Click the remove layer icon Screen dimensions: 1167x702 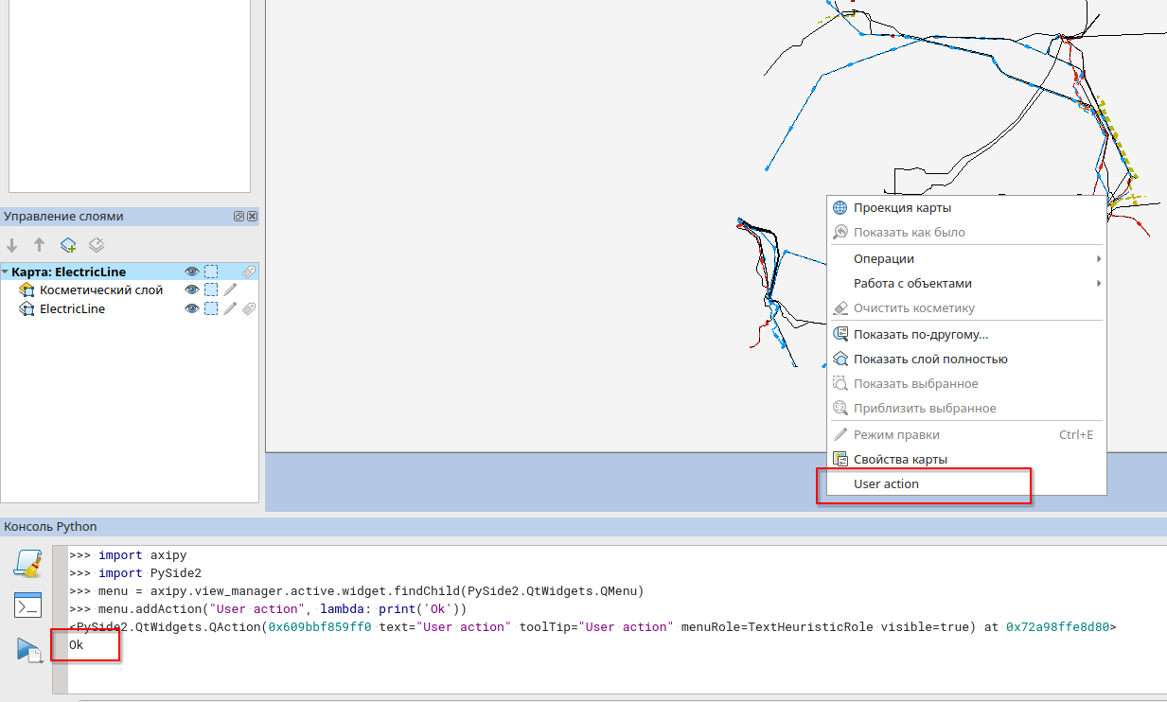click(96, 244)
